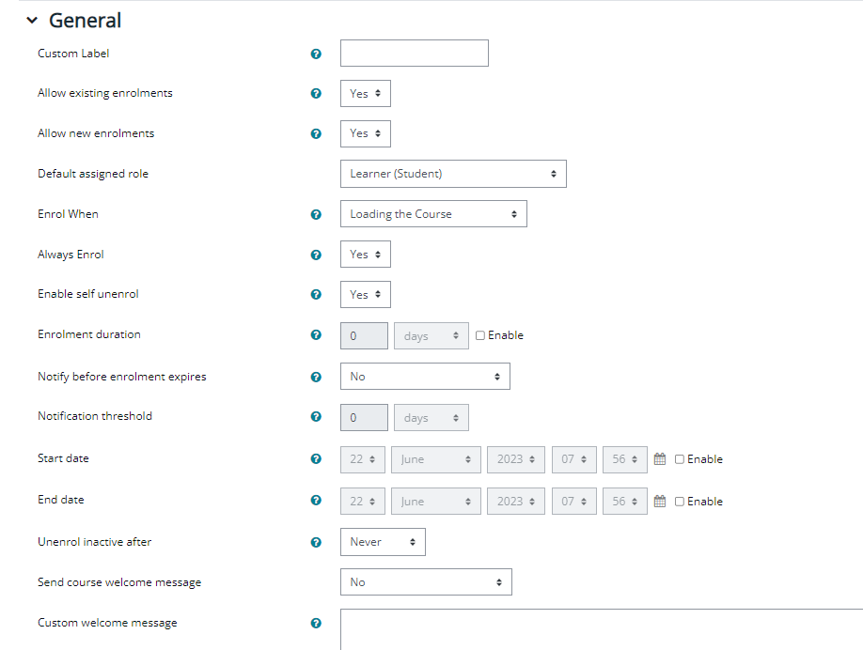Open Enrol When dropdown
Image resolution: width=863 pixels, height=650 pixels.
pos(433,214)
